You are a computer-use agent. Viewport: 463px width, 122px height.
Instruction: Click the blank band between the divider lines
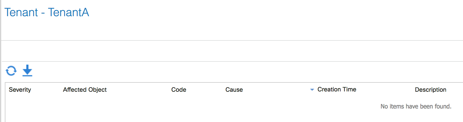(x=232, y=51)
